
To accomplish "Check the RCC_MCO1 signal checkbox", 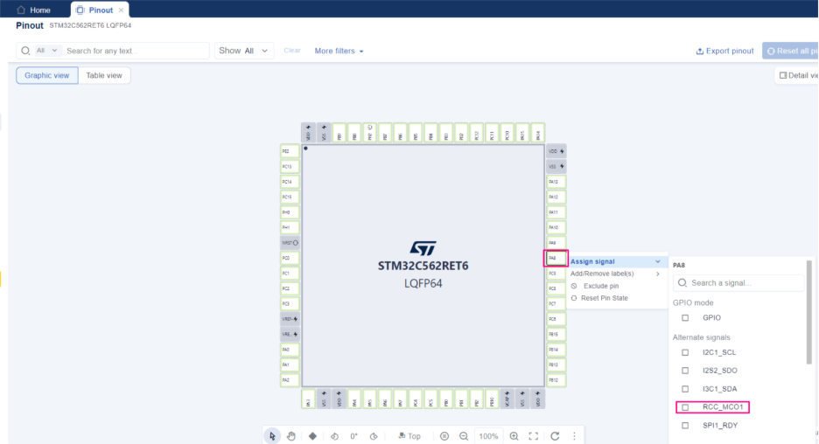I will [685, 407].
